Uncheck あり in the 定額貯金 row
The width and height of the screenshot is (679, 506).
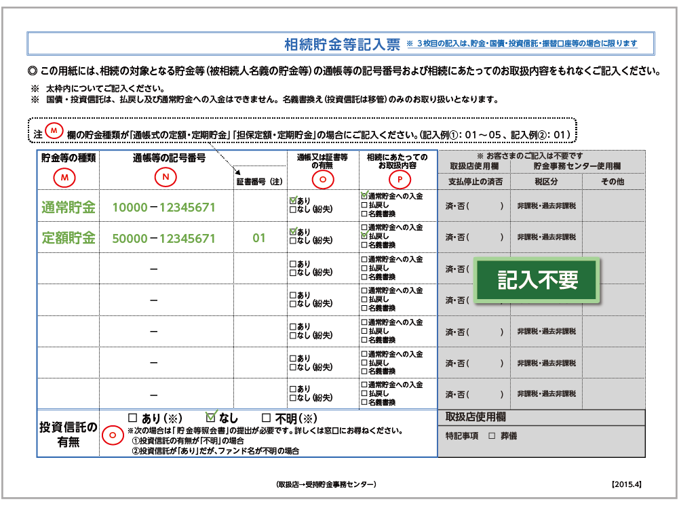(x=293, y=231)
